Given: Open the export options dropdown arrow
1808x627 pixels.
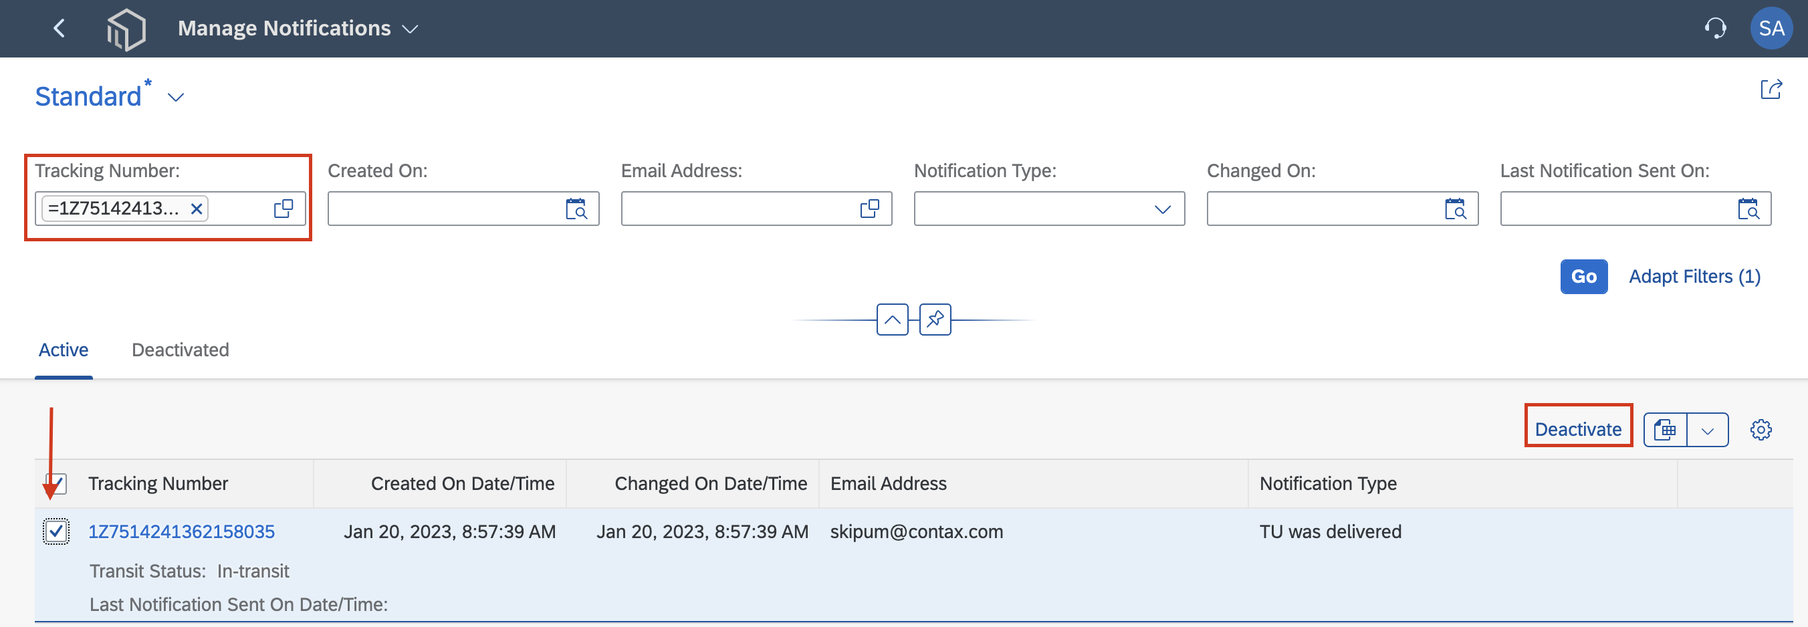Looking at the screenshot, I should tap(1708, 429).
